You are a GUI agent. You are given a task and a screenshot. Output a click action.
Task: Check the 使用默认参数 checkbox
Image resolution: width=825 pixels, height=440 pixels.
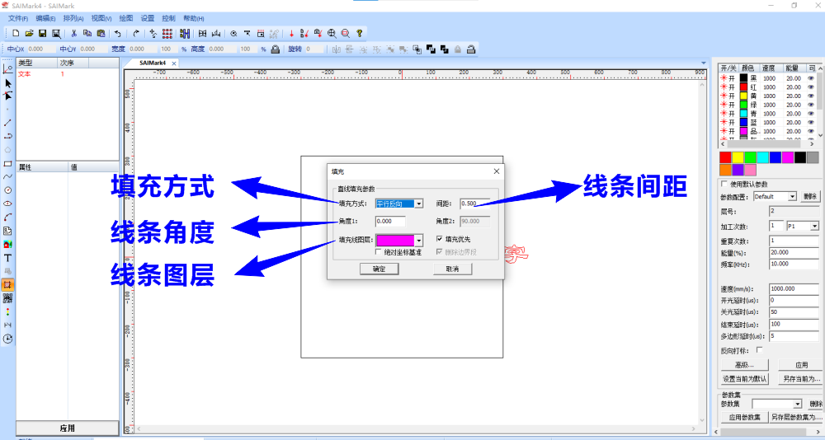coord(724,184)
